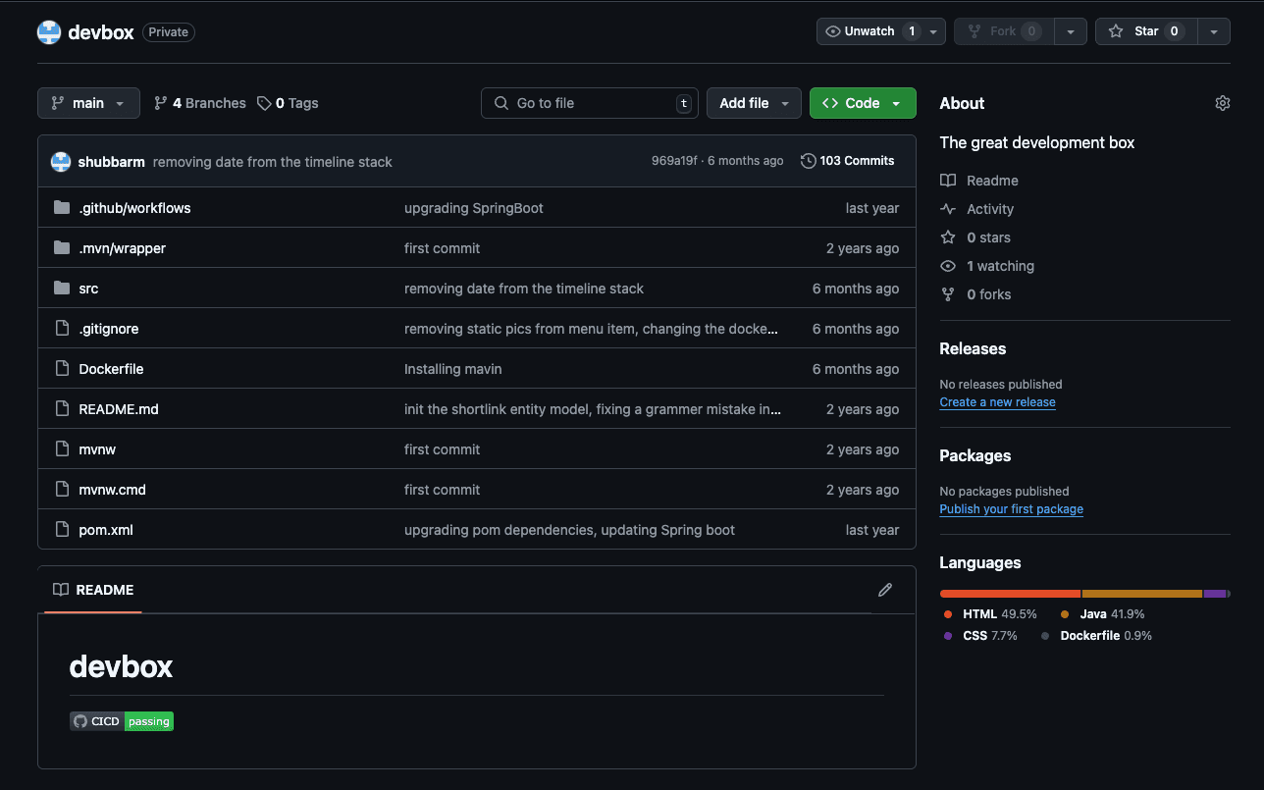Open the pom.xml file
This screenshot has width=1264, height=790.
(x=106, y=530)
